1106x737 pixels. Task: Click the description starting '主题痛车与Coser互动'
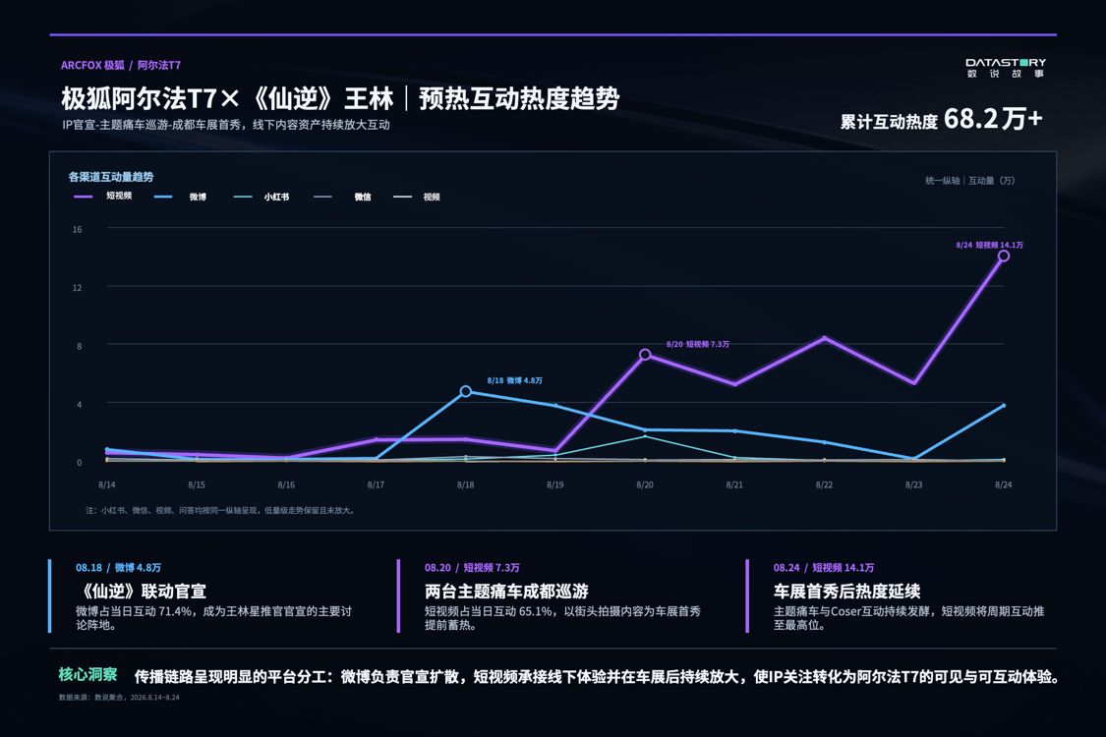click(908, 618)
